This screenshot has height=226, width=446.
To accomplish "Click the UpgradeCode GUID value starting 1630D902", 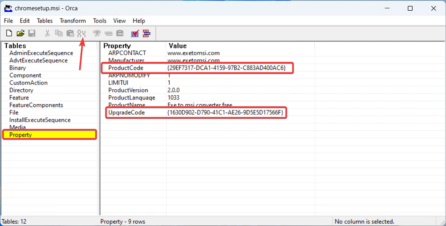I will click(225, 113).
